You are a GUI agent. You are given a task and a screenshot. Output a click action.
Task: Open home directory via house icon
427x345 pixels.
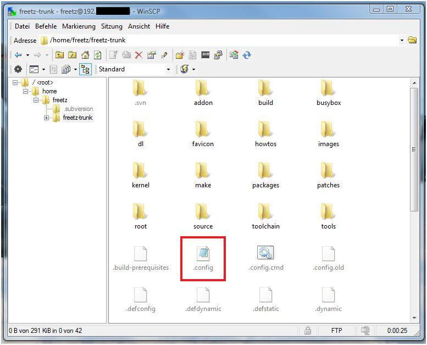coord(85,55)
